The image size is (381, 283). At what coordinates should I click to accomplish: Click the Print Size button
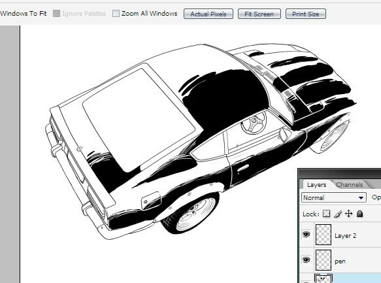305,14
